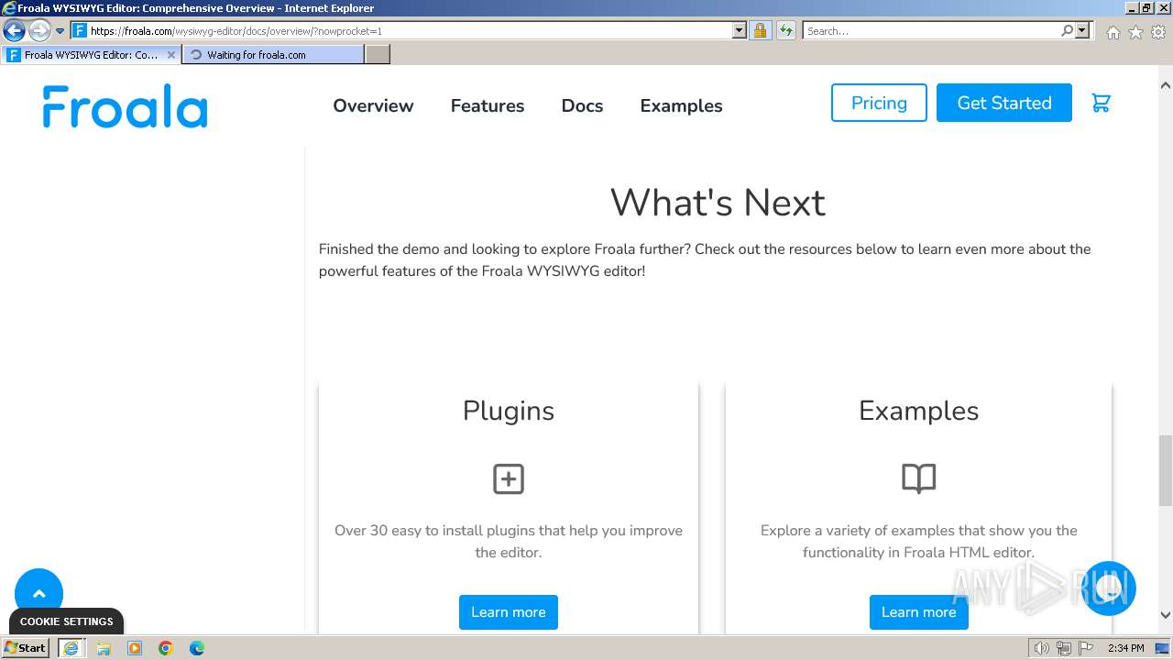The height and width of the screenshot is (660, 1173).
Task: Open the shopping cart icon
Action: pyautogui.click(x=1101, y=103)
